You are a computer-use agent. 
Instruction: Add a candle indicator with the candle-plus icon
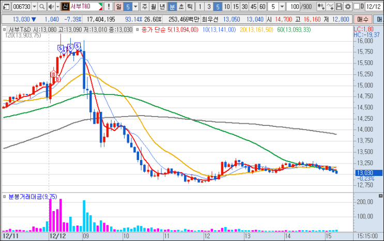(321, 7)
